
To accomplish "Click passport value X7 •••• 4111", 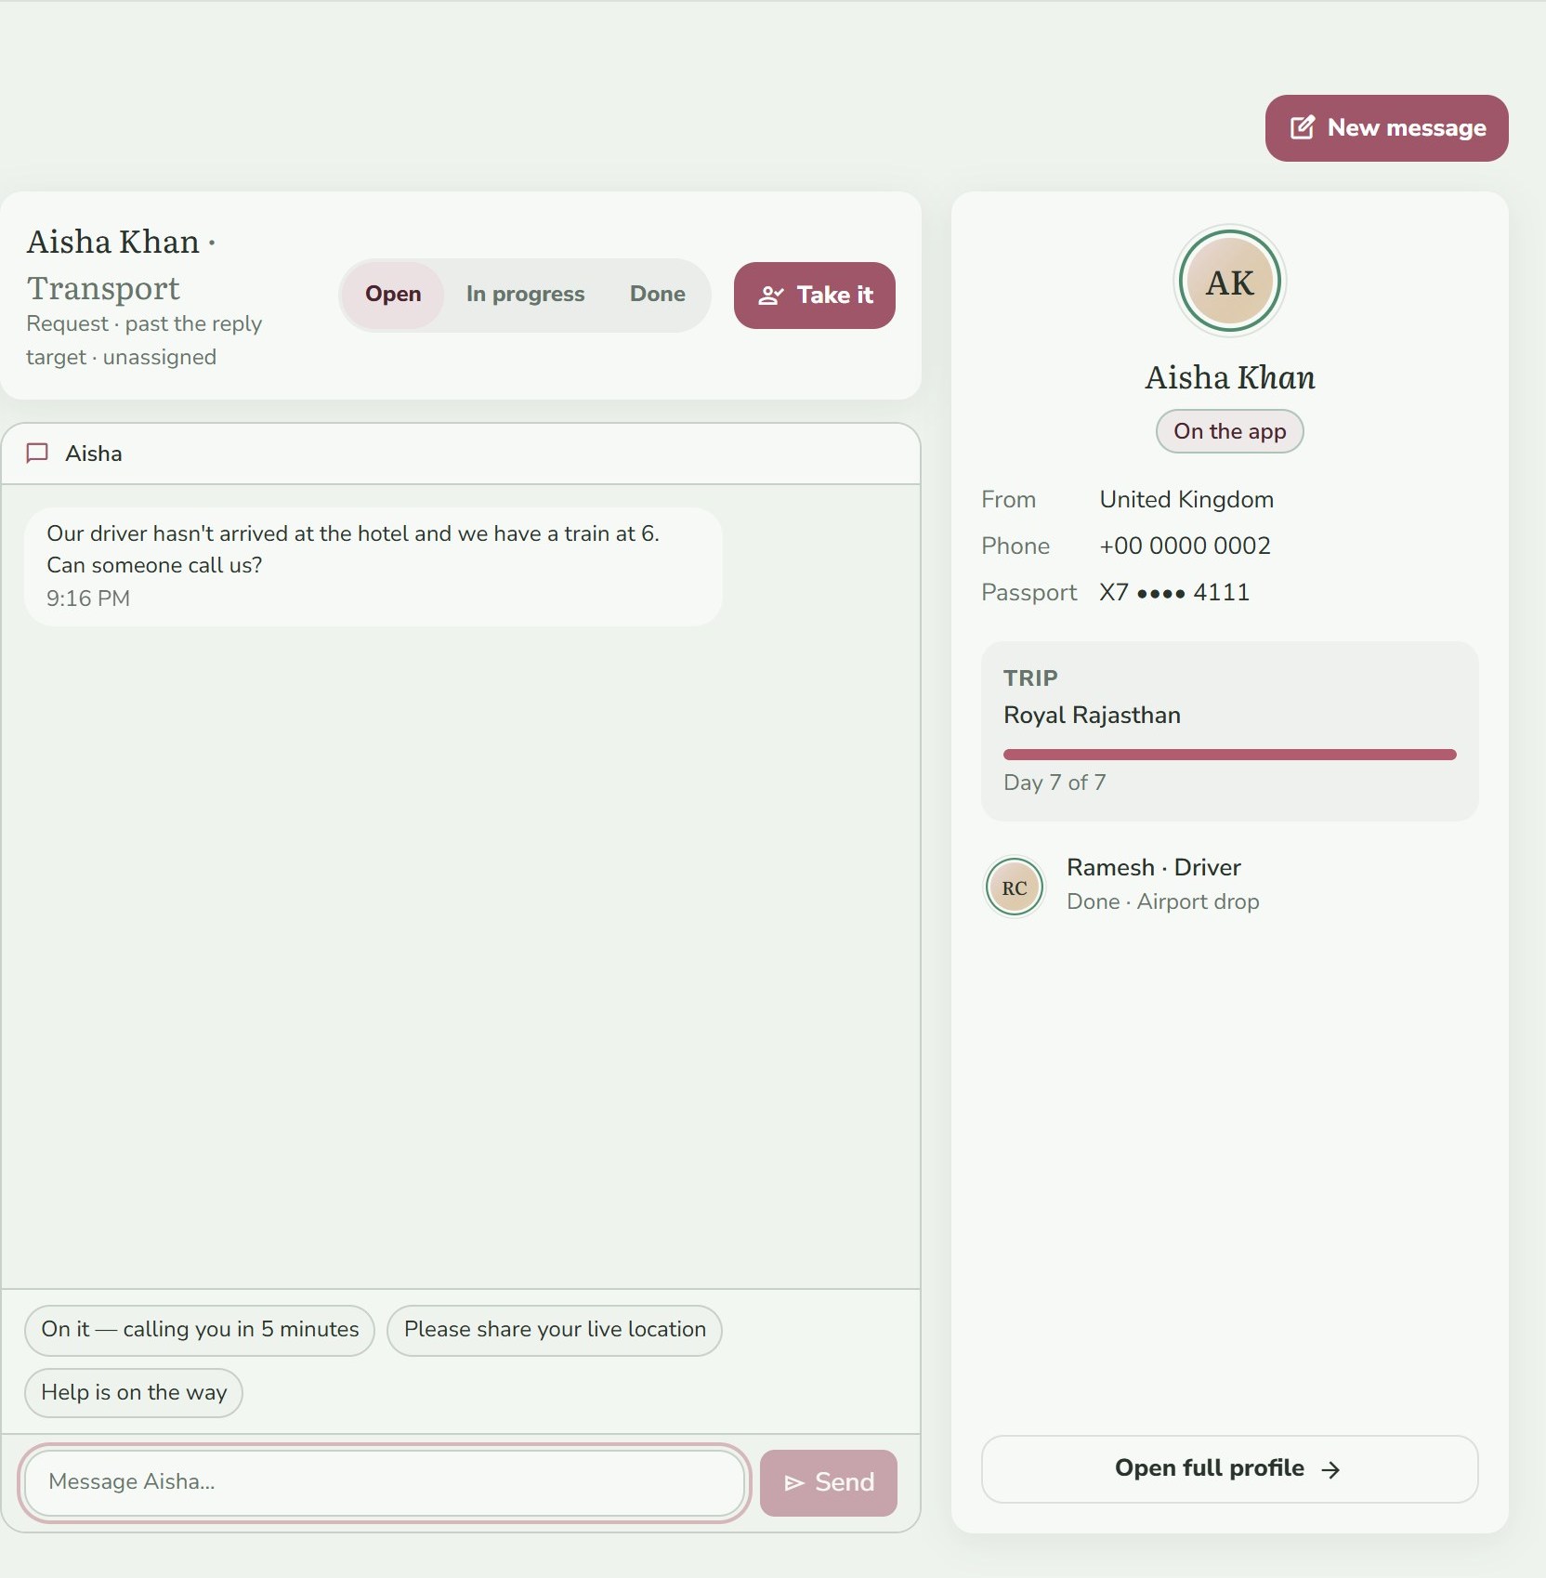I will coord(1175,593).
